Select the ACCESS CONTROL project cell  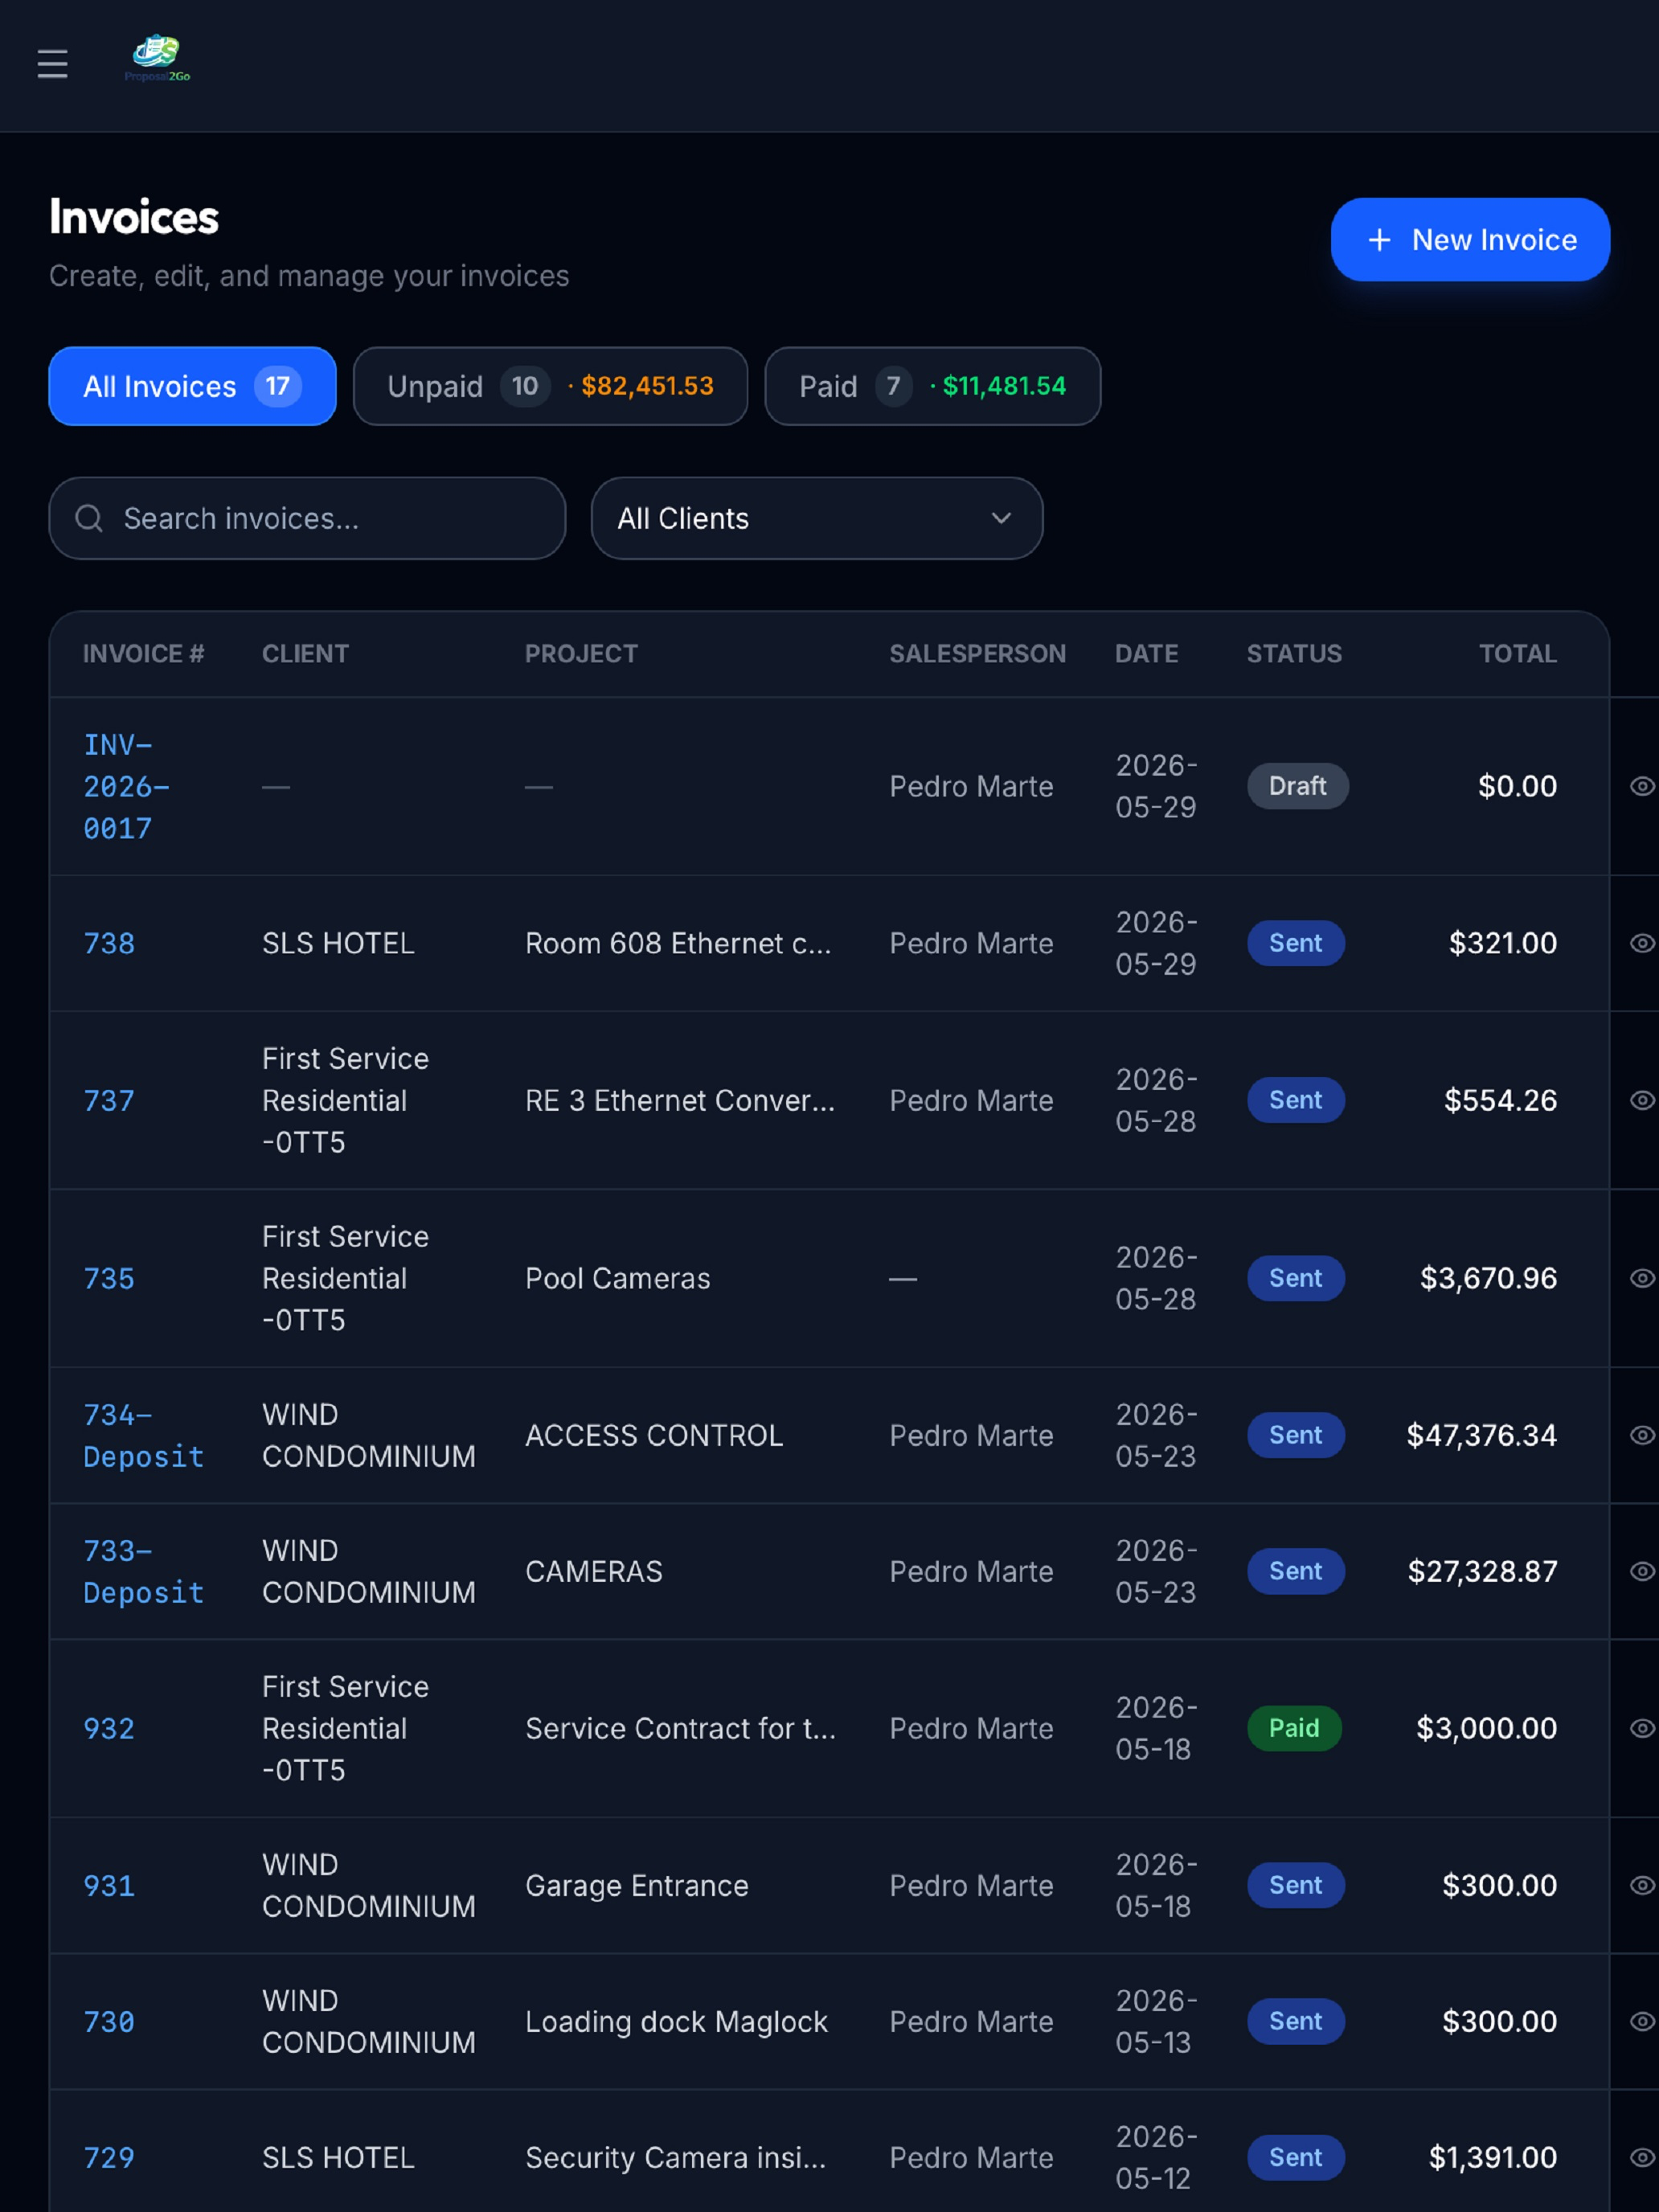[654, 1435]
